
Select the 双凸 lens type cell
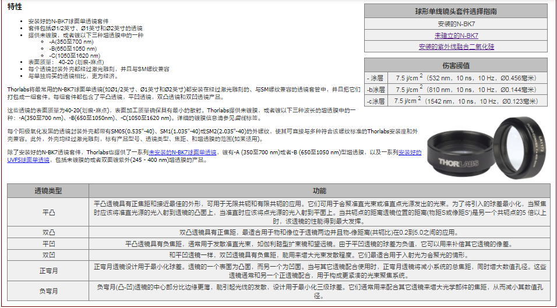48,232
